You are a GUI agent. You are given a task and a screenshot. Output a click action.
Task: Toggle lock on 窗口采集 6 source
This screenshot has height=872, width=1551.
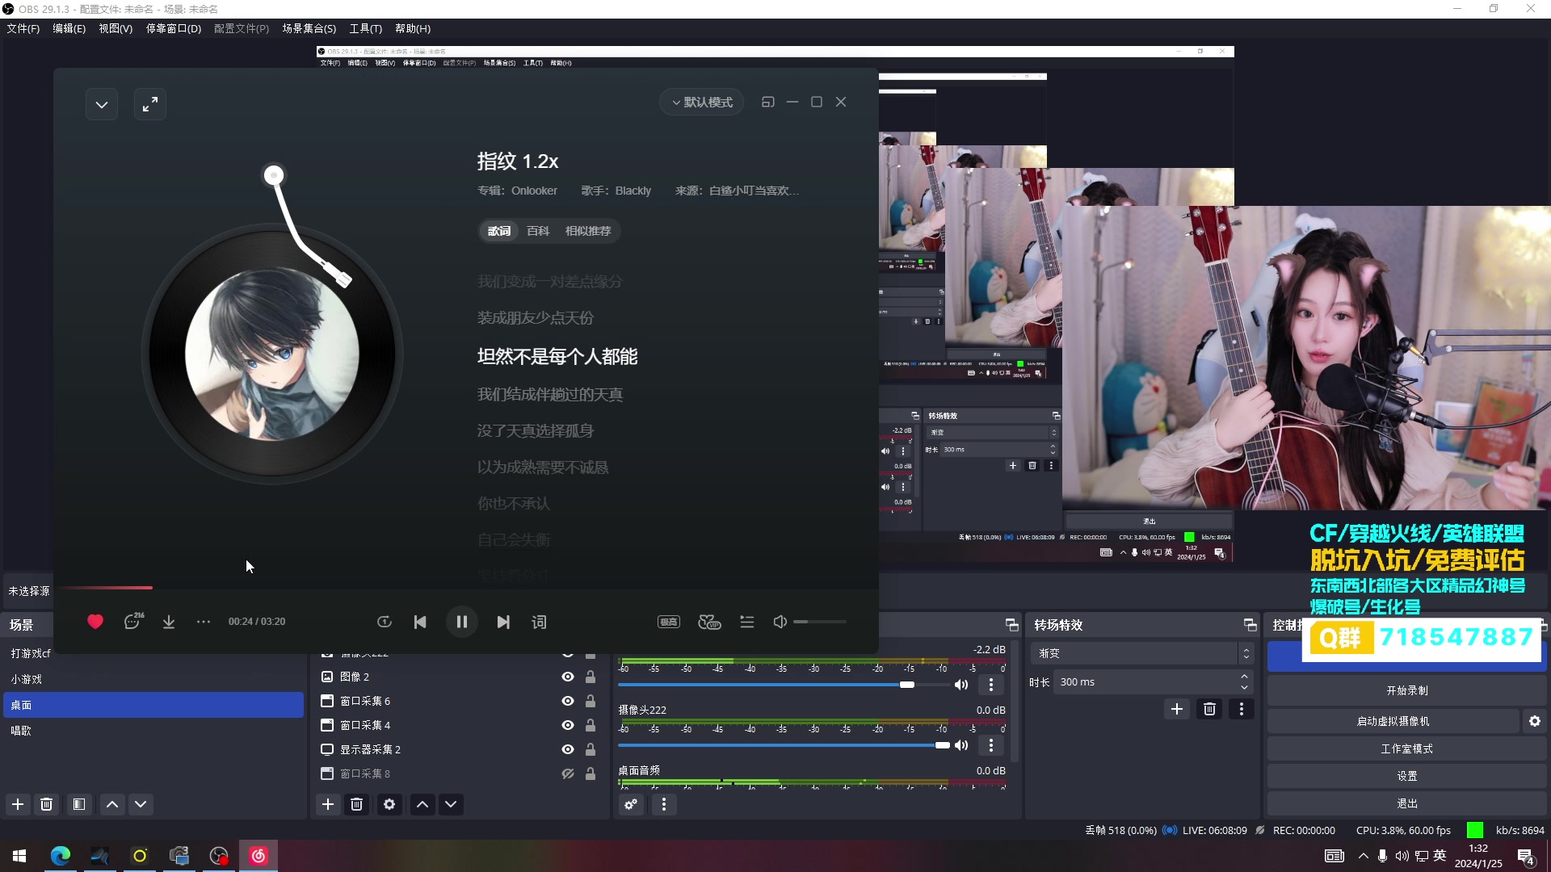pos(591,701)
